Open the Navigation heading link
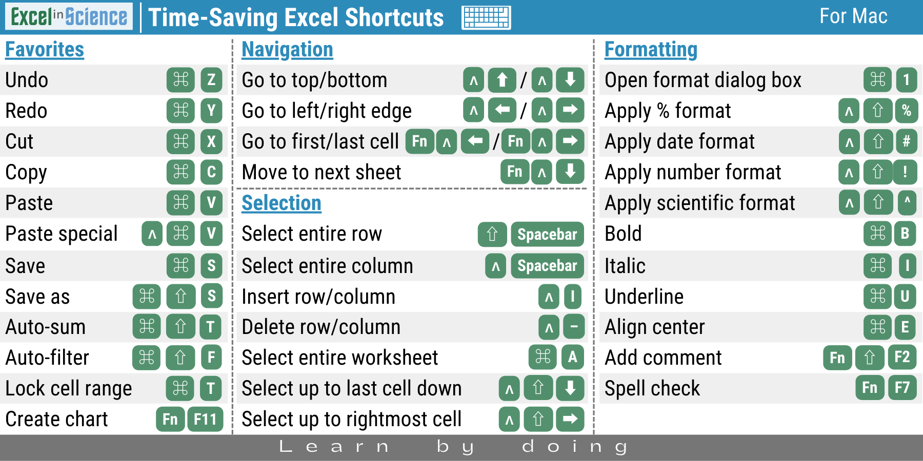Image resolution: width=923 pixels, height=461 pixels. click(x=287, y=50)
